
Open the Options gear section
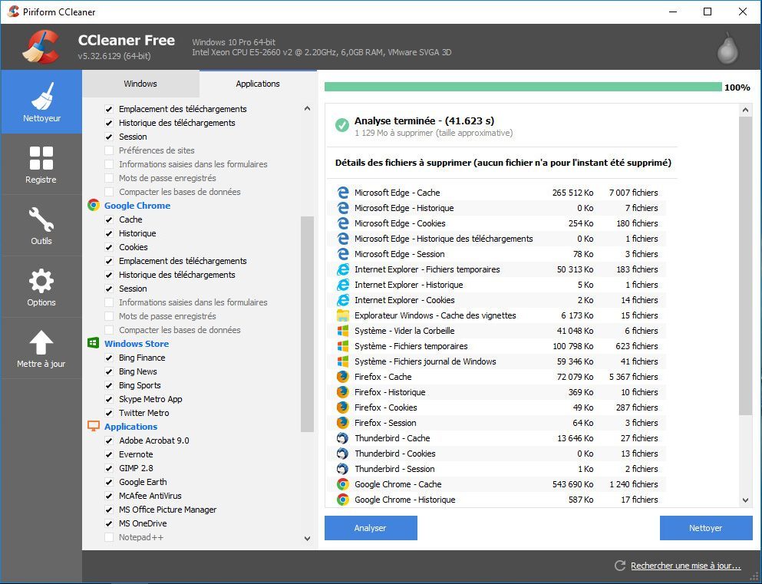click(x=41, y=287)
